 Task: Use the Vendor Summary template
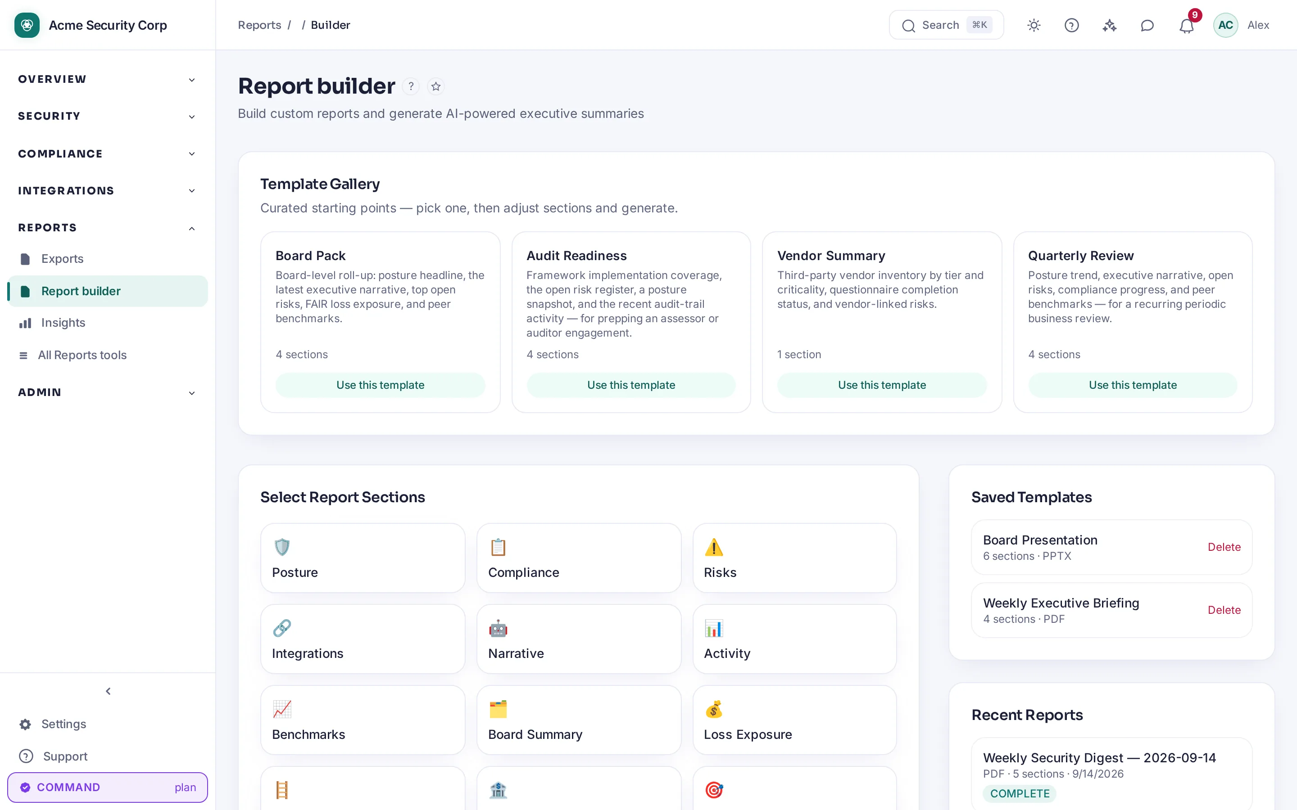882,385
